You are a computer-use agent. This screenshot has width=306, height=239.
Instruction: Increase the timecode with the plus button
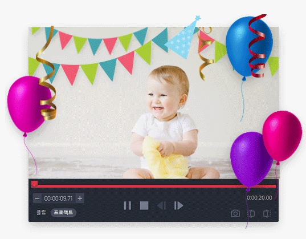[80, 199]
